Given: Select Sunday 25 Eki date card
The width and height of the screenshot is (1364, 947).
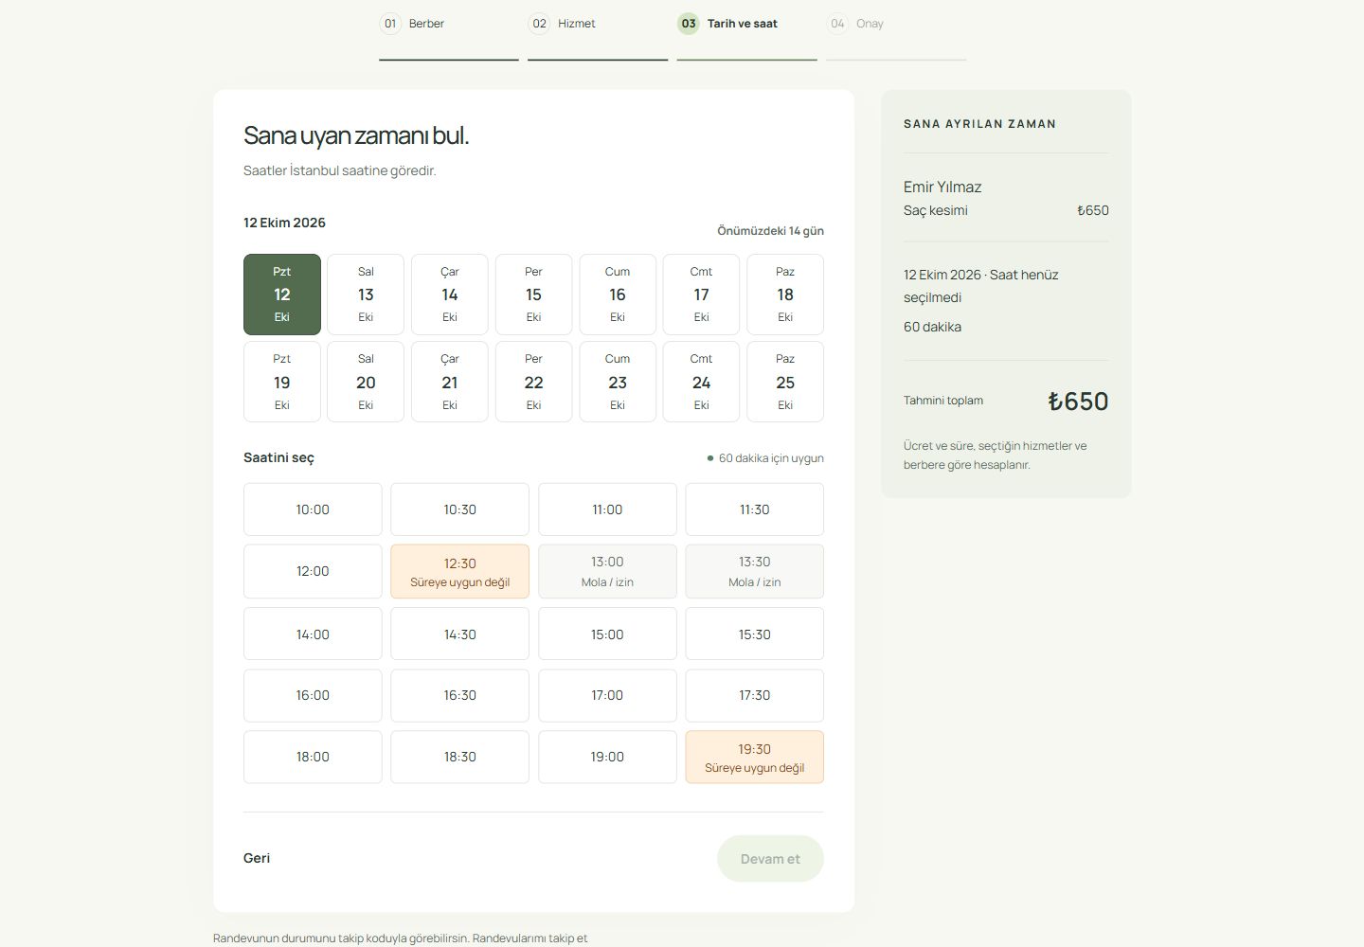Looking at the screenshot, I should pyautogui.click(x=785, y=382).
